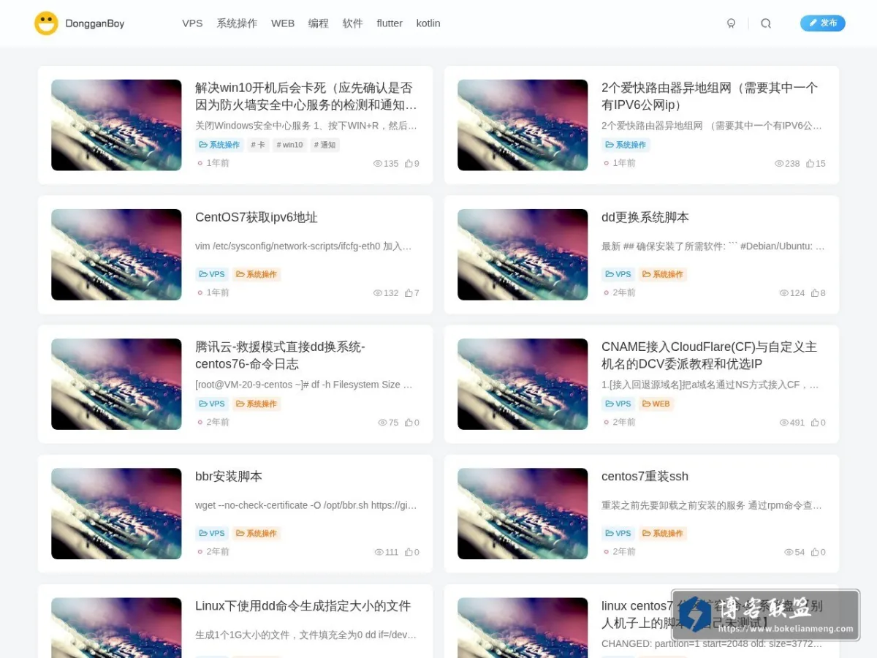Open Linux下使用dd命令生成指定大小的文件 article
Image resolution: width=877 pixels, height=658 pixels.
(x=303, y=605)
